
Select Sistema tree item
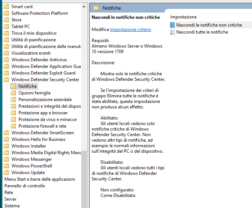[x=12, y=206]
